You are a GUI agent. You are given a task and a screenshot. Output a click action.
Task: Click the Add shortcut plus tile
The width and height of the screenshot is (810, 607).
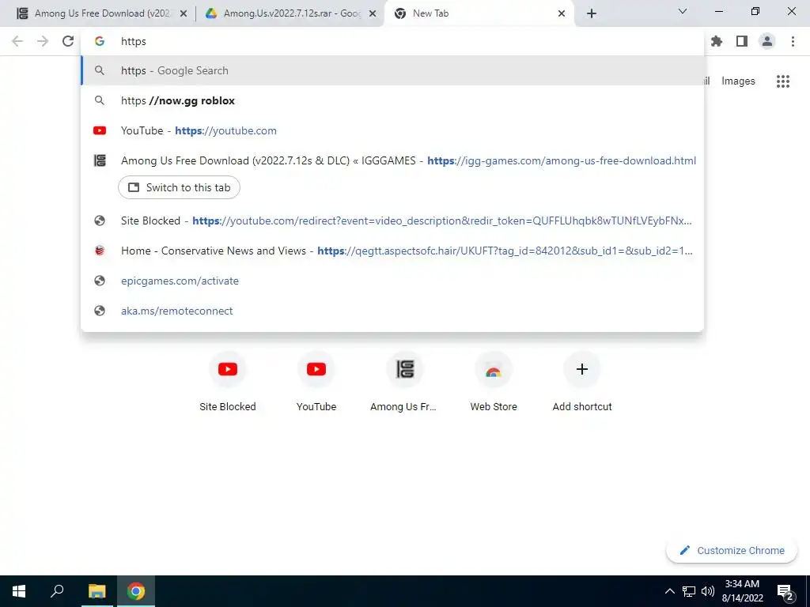tap(582, 382)
